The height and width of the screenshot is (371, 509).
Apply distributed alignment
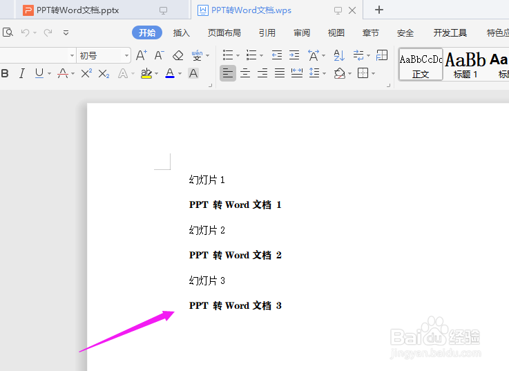coord(297,73)
